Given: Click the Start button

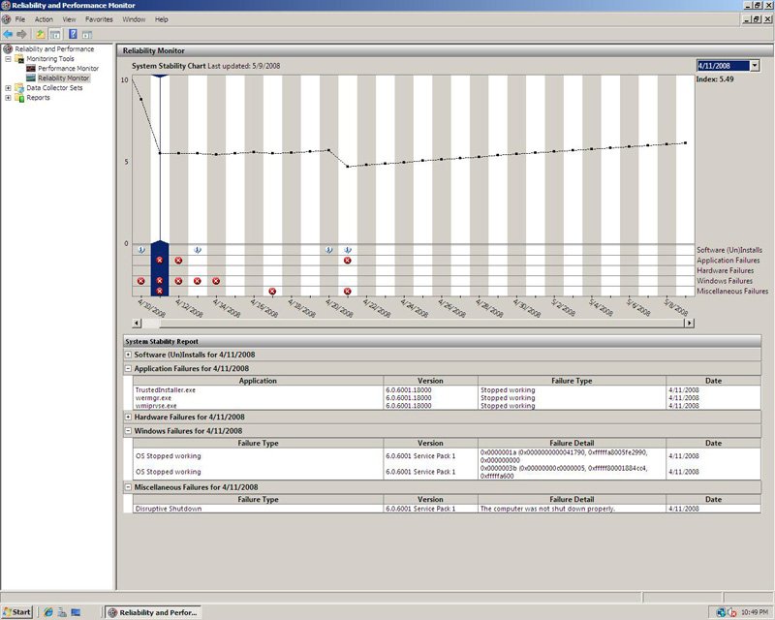Looking at the screenshot, I should [16, 612].
